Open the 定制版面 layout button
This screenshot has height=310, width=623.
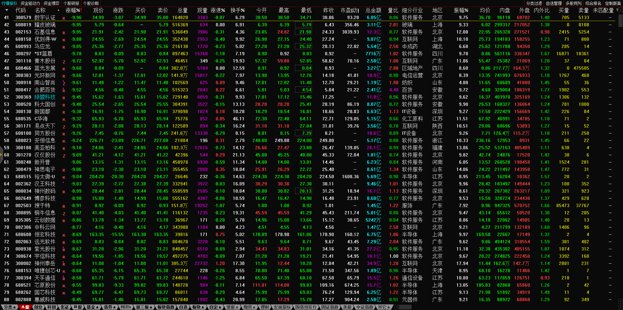click(x=613, y=3)
